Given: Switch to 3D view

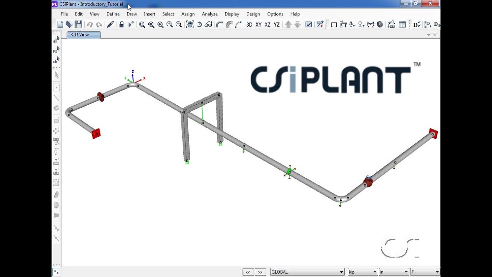Looking at the screenshot, I should [x=249, y=25].
